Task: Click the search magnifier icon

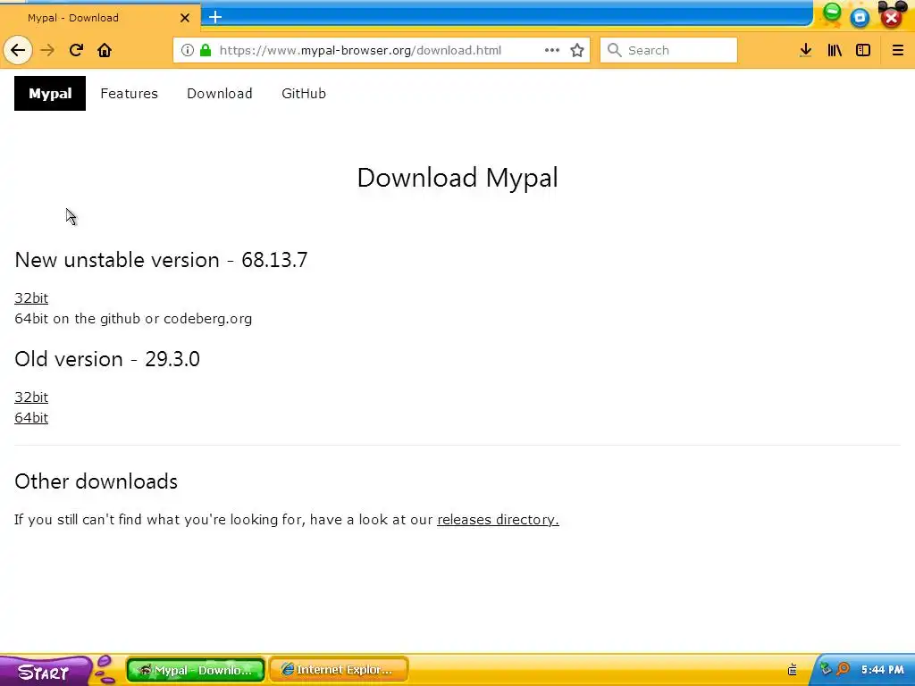Action: point(614,50)
